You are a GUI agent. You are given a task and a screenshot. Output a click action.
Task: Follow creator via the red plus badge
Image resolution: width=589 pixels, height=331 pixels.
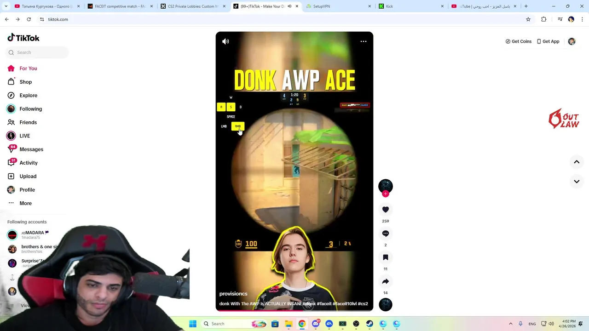pos(386,194)
